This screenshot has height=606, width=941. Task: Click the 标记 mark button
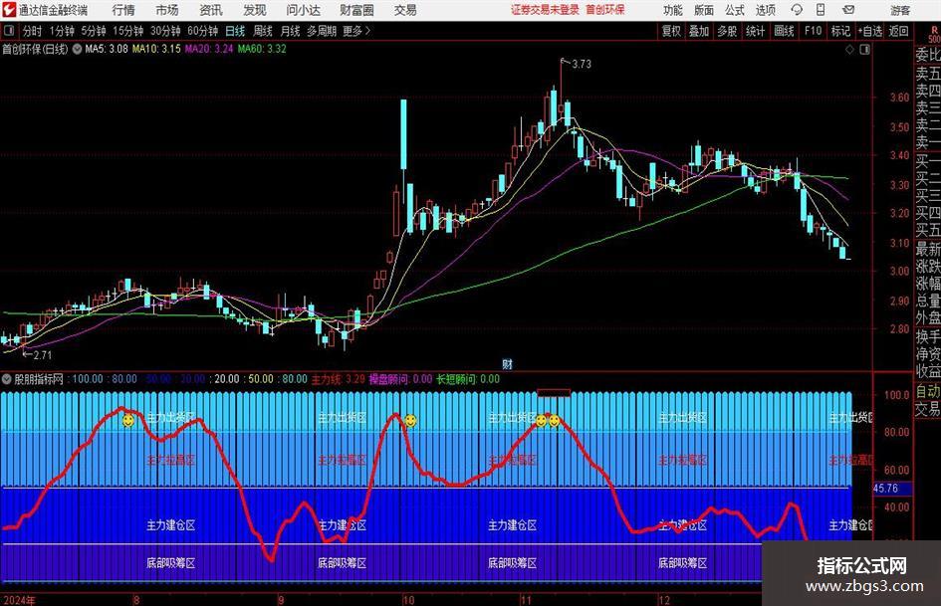click(x=840, y=31)
